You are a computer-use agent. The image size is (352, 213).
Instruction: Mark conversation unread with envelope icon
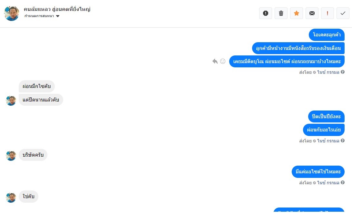pyautogui.click(x=312, y=13)
